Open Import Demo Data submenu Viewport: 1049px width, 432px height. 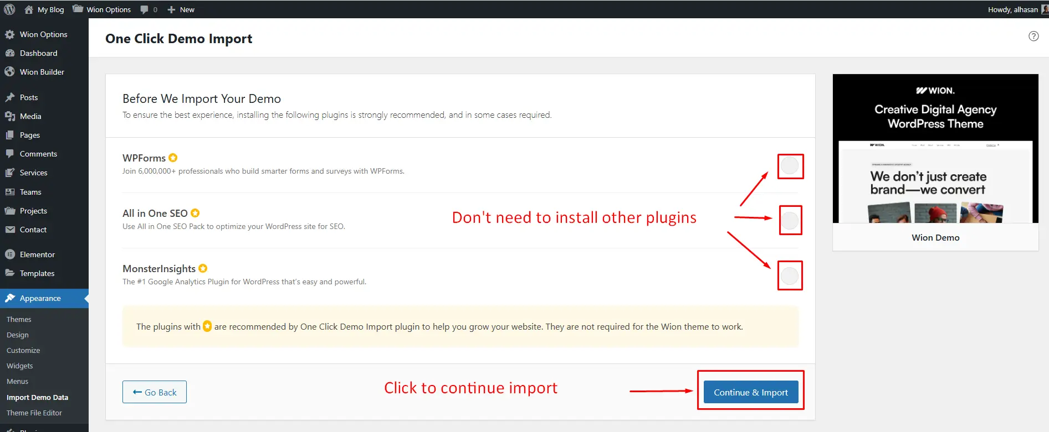tap(38, 397)
